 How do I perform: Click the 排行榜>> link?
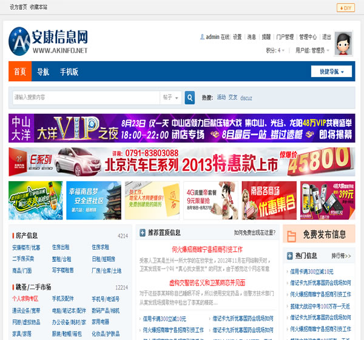pos(341,256)
